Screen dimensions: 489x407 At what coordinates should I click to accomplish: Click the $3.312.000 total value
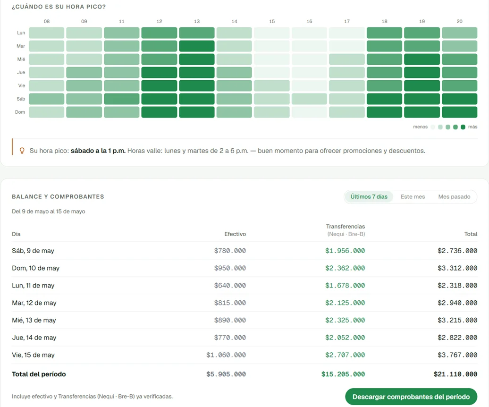(x=457, y=268)
